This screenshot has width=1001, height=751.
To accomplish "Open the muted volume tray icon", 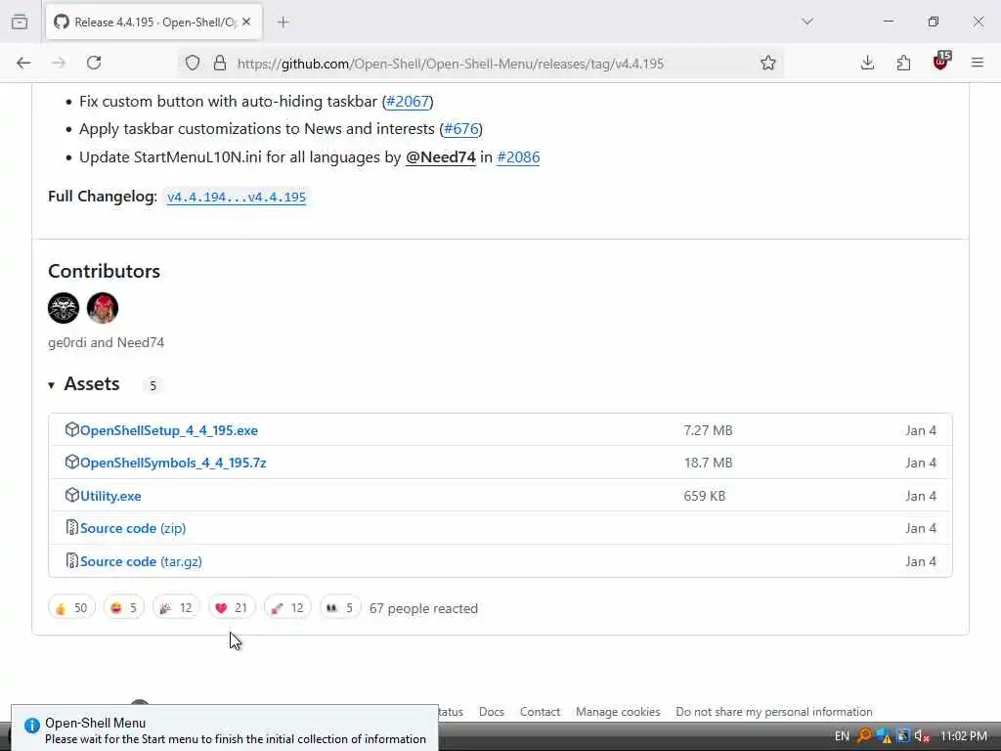I will 921,736.
